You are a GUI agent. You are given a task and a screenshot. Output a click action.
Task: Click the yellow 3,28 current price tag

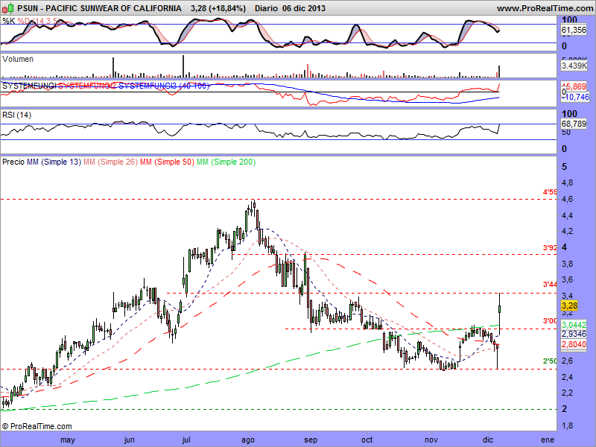(569, 305)
